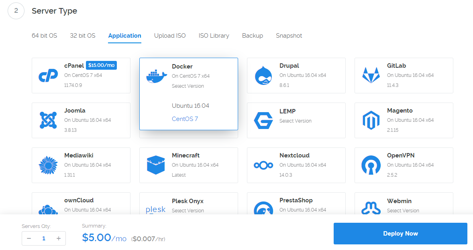Click the plesk logo icon
Image resolution: width=473 pixels, height=250 pixels.
pyautogui.click(x=156, y=210)
